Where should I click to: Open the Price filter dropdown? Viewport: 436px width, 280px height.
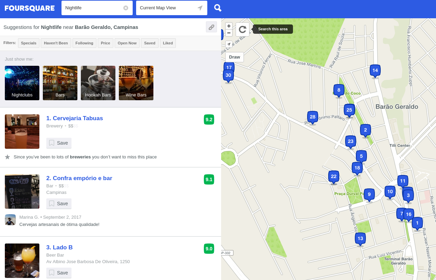(x=105, y=43)
